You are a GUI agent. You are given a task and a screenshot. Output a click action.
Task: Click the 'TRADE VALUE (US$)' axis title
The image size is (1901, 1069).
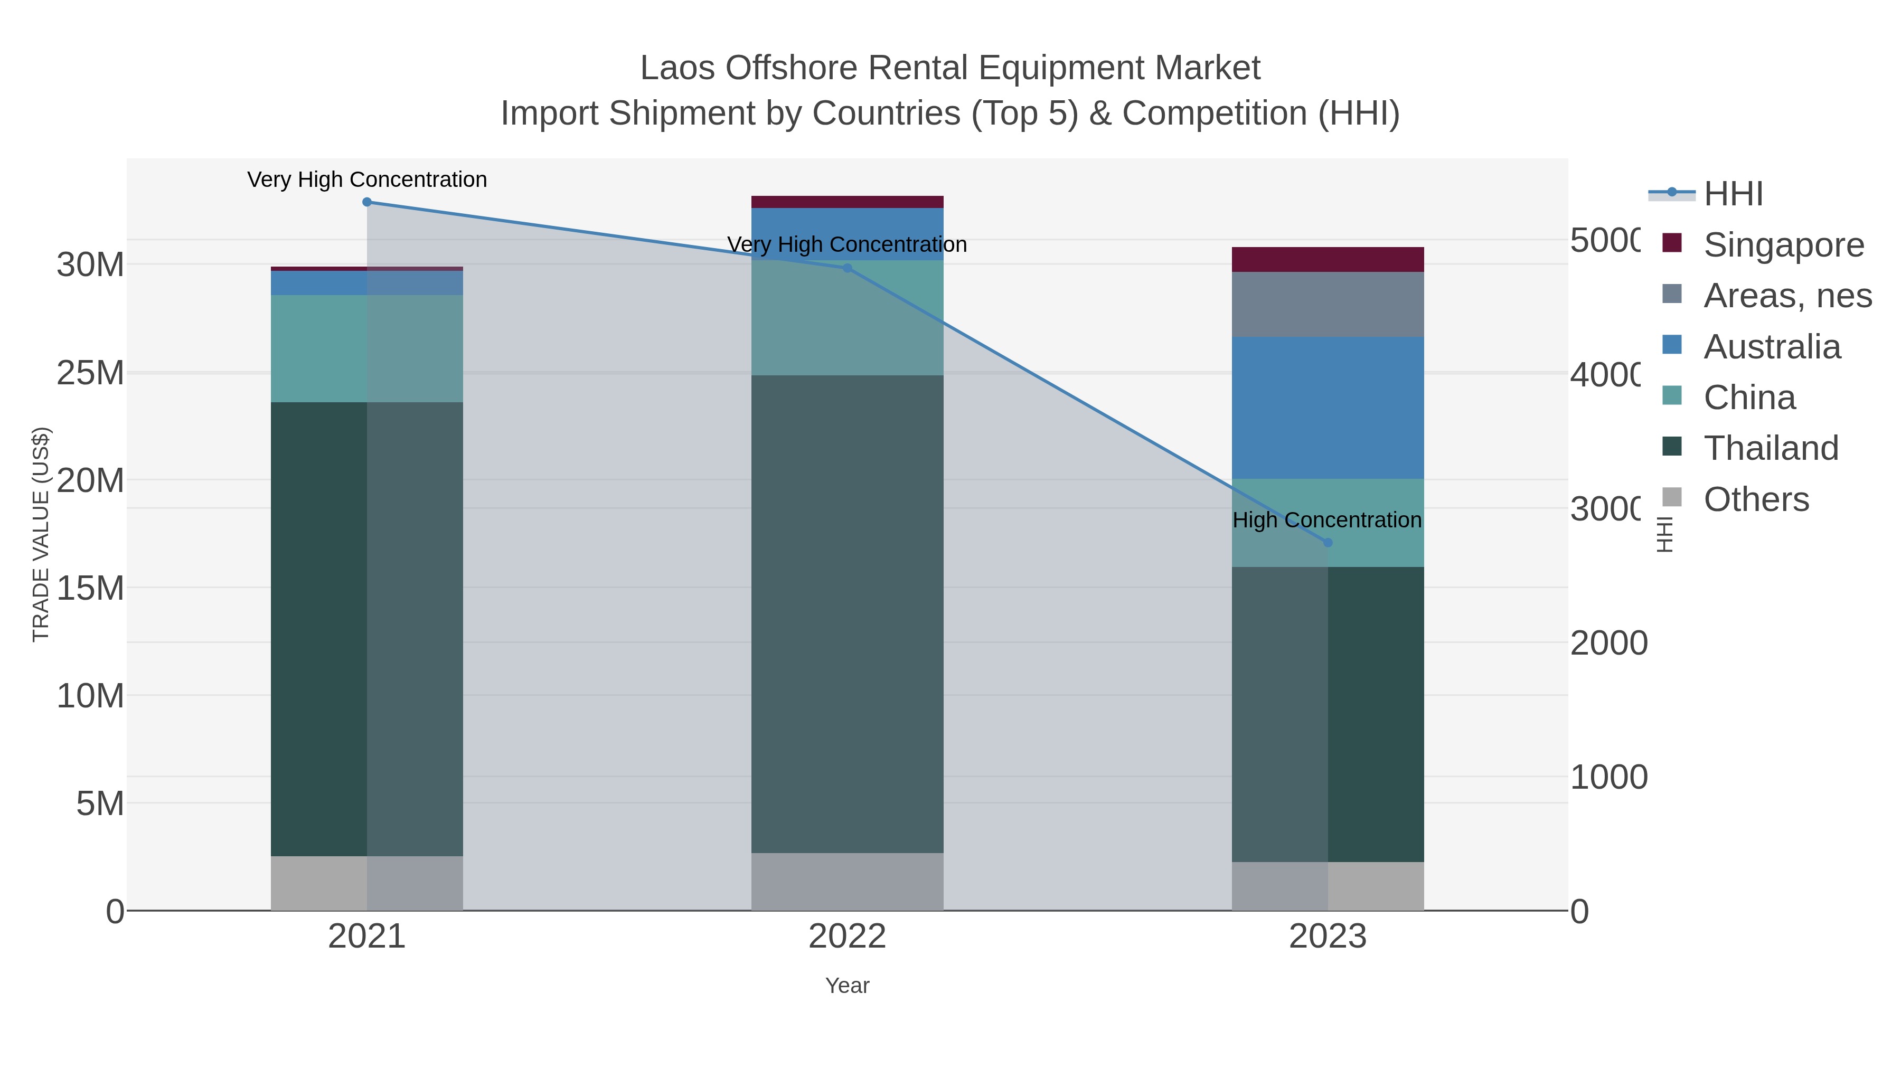tap(41, 534)
